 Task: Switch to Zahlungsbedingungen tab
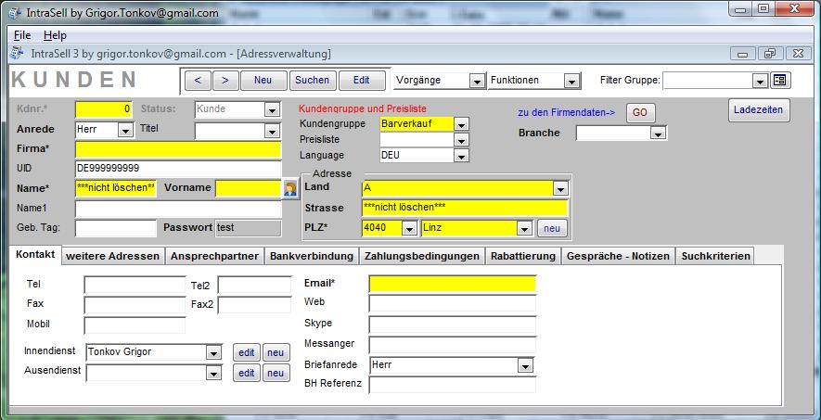click(x=422, y=256)
